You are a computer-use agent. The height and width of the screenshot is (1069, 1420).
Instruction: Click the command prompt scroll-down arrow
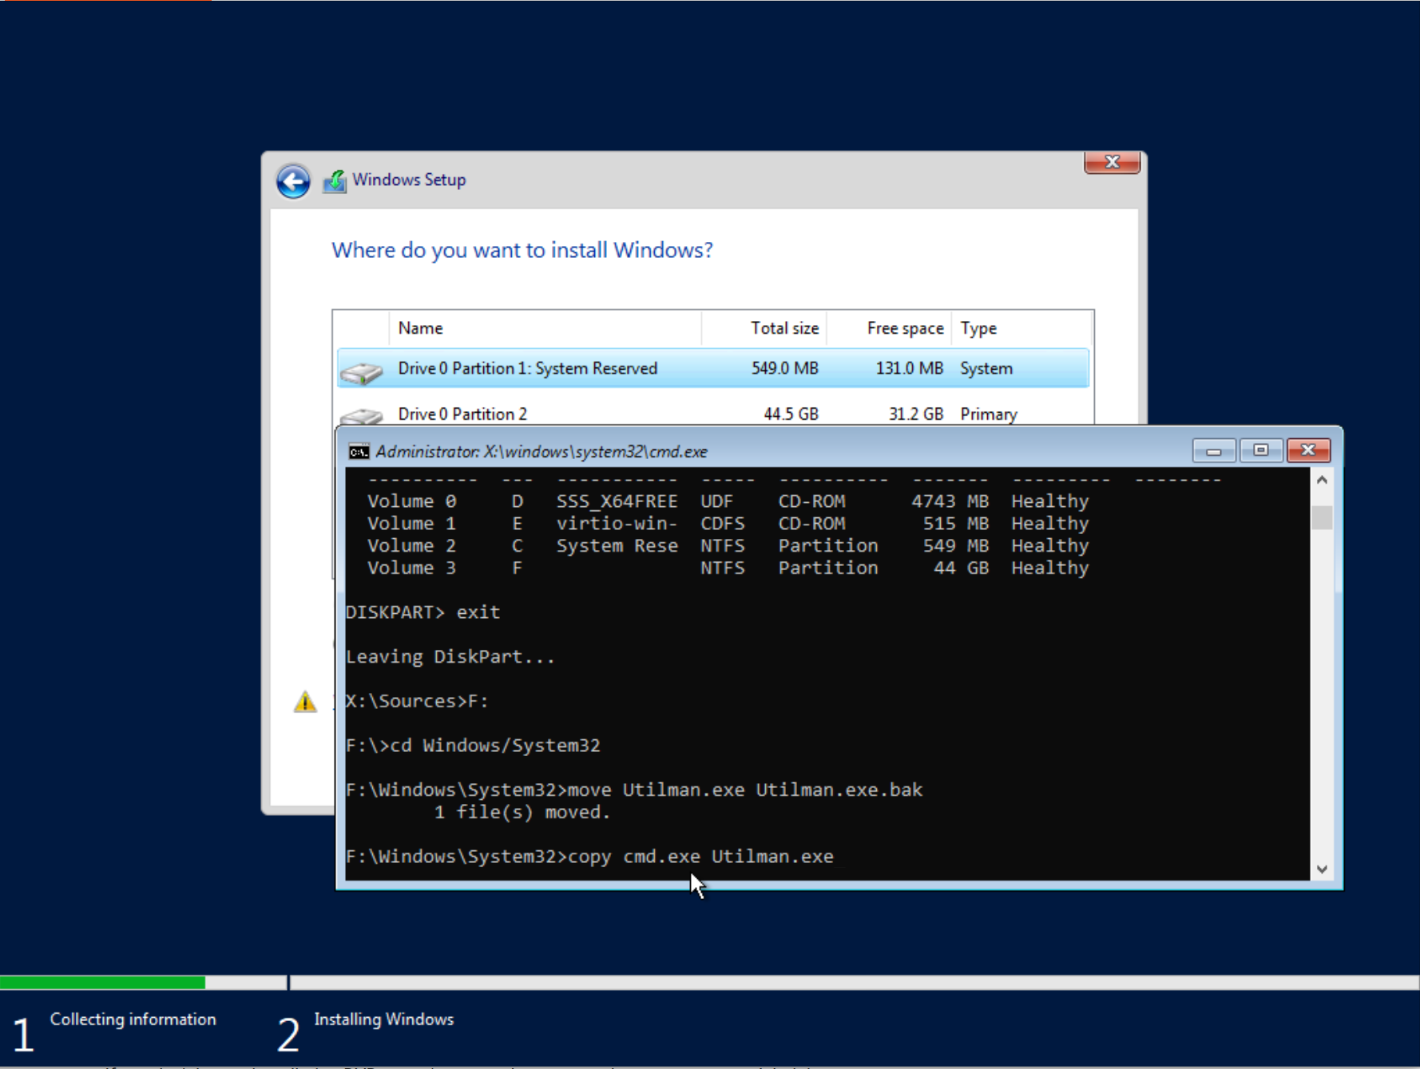(1322, 869)
